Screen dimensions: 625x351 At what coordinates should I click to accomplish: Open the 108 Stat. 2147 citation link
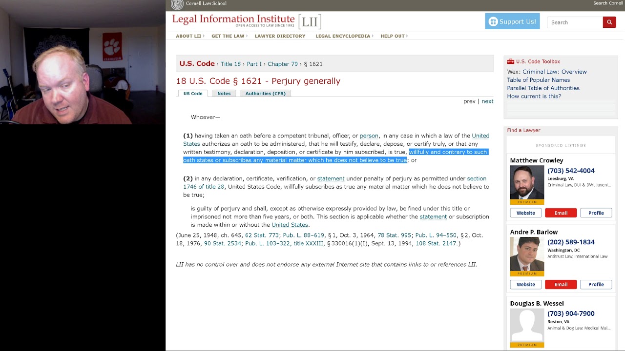437,243
